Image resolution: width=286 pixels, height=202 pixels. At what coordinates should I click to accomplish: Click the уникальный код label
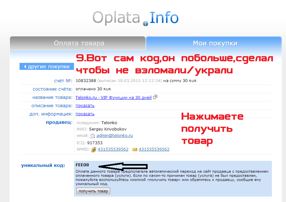43,165
